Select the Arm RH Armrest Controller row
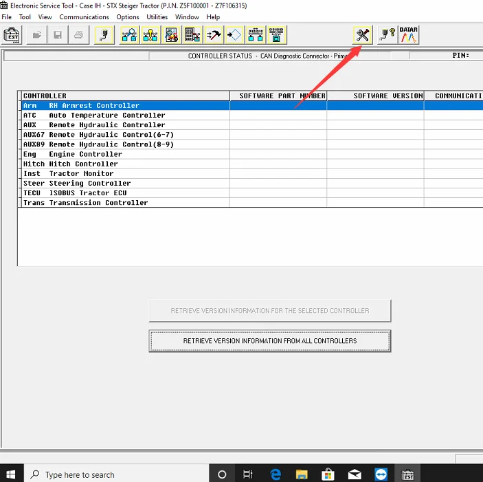The image size is (483, 482). (x=252, y=105)
